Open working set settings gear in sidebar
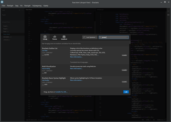Screen dimensions: 171x122 (x=19, y=10)
